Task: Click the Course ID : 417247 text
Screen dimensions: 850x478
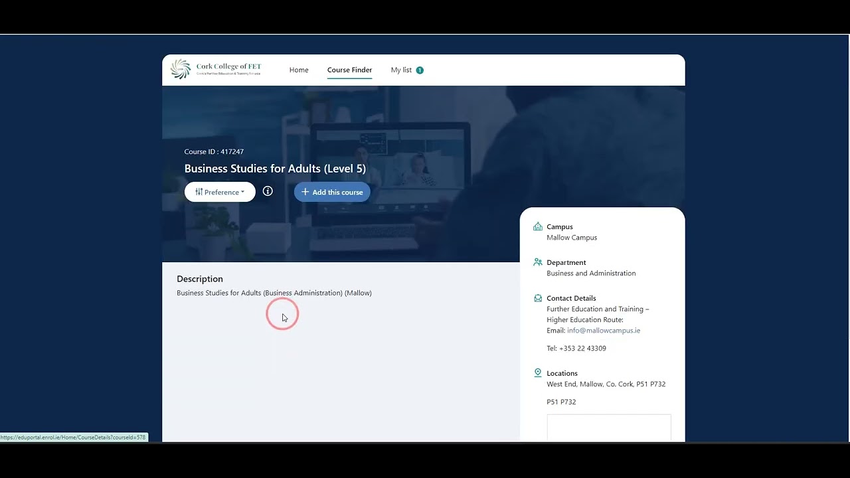Action: [214, 151]
